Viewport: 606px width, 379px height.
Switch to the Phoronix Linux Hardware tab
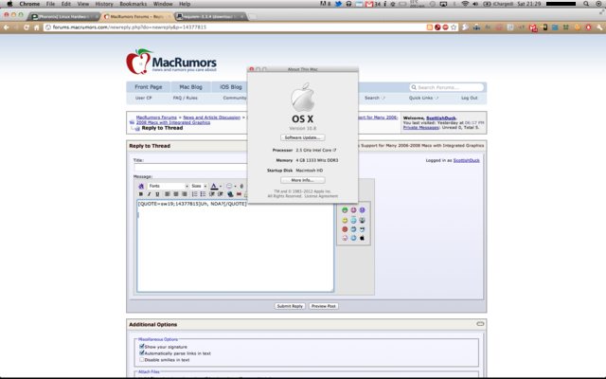click(x=63, y=17)
